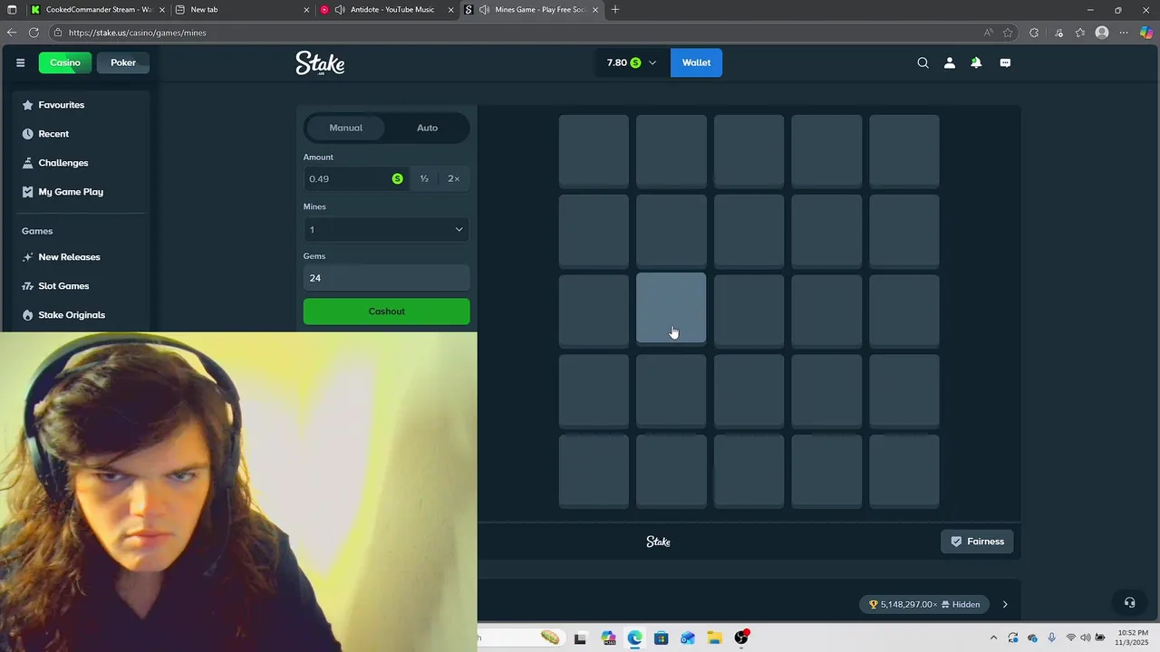This screenshot has width=1160, height=652.
Task: Open browser profile avatar
Action: pos(1102,33)
